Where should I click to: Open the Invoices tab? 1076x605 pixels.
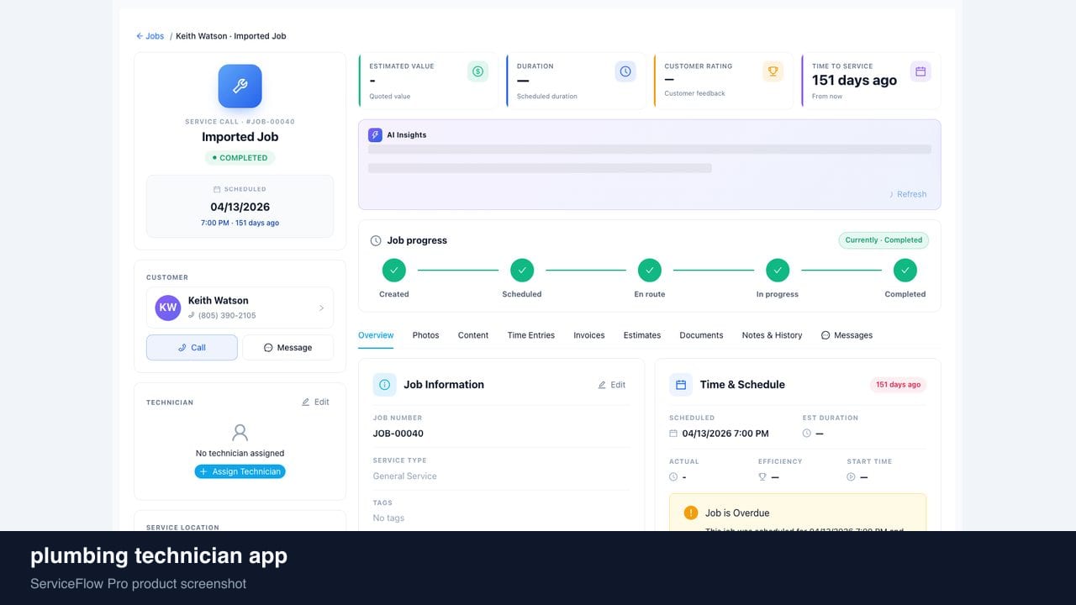[589, 335]
